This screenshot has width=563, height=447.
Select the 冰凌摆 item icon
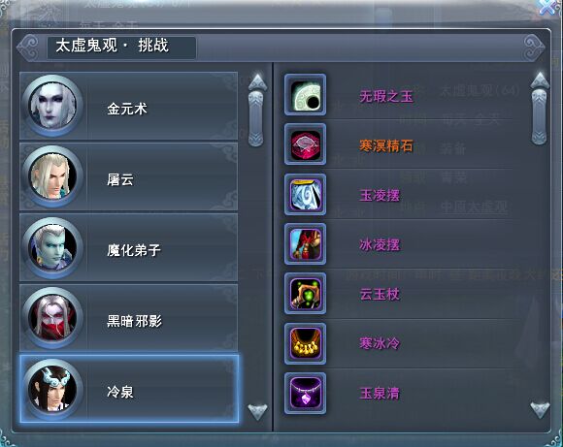coord(305,244)
